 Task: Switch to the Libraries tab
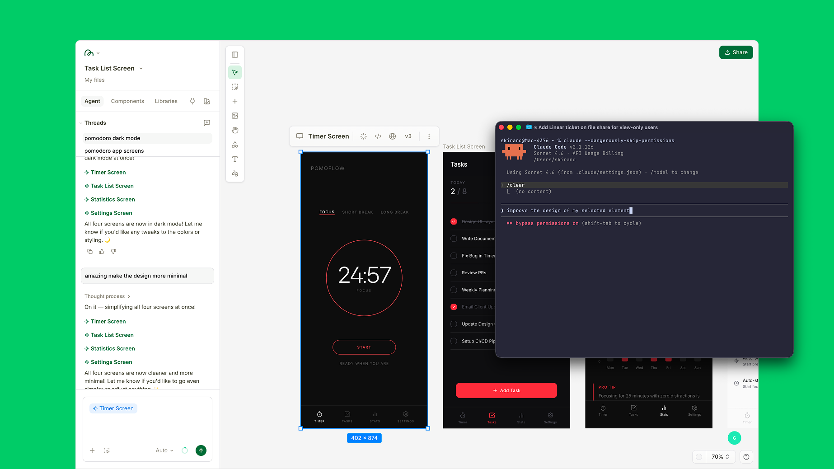point(166,101)
